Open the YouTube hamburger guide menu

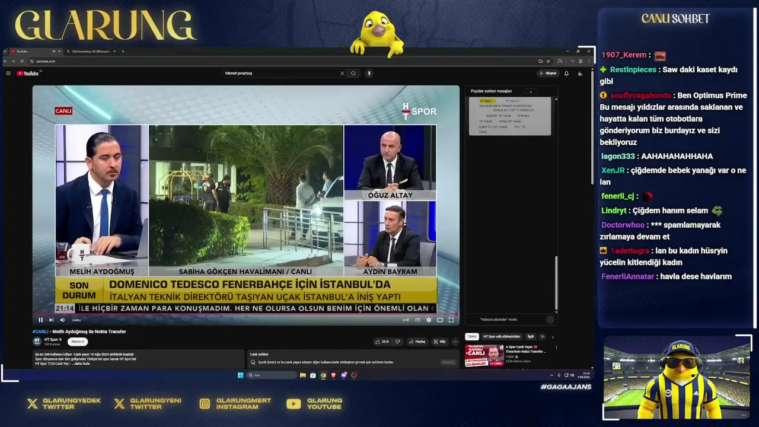click(8, 74)
